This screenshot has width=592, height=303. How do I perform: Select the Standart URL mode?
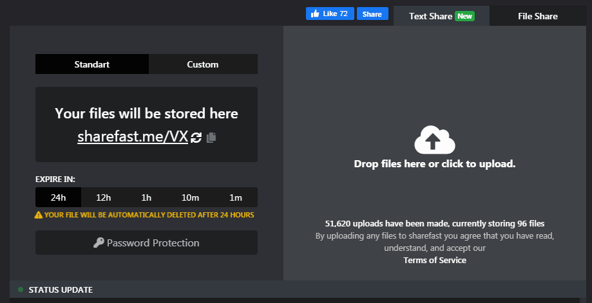[x=92, y=64]
